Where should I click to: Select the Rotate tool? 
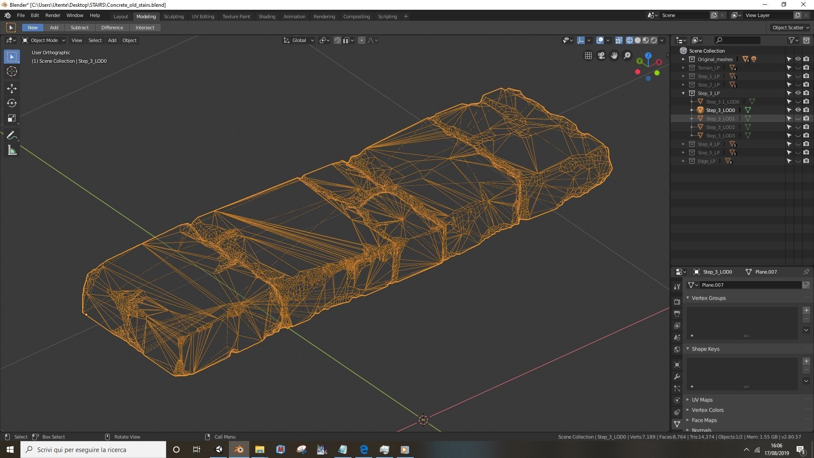[x=12, y=103]
